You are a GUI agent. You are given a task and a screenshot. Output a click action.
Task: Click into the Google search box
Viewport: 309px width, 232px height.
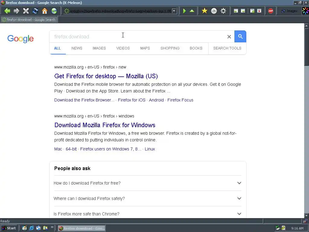138,37
